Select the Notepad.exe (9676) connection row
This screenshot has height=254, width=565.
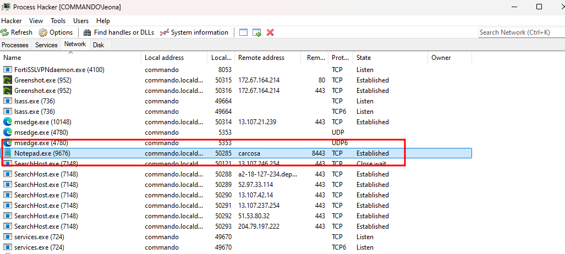42,153
